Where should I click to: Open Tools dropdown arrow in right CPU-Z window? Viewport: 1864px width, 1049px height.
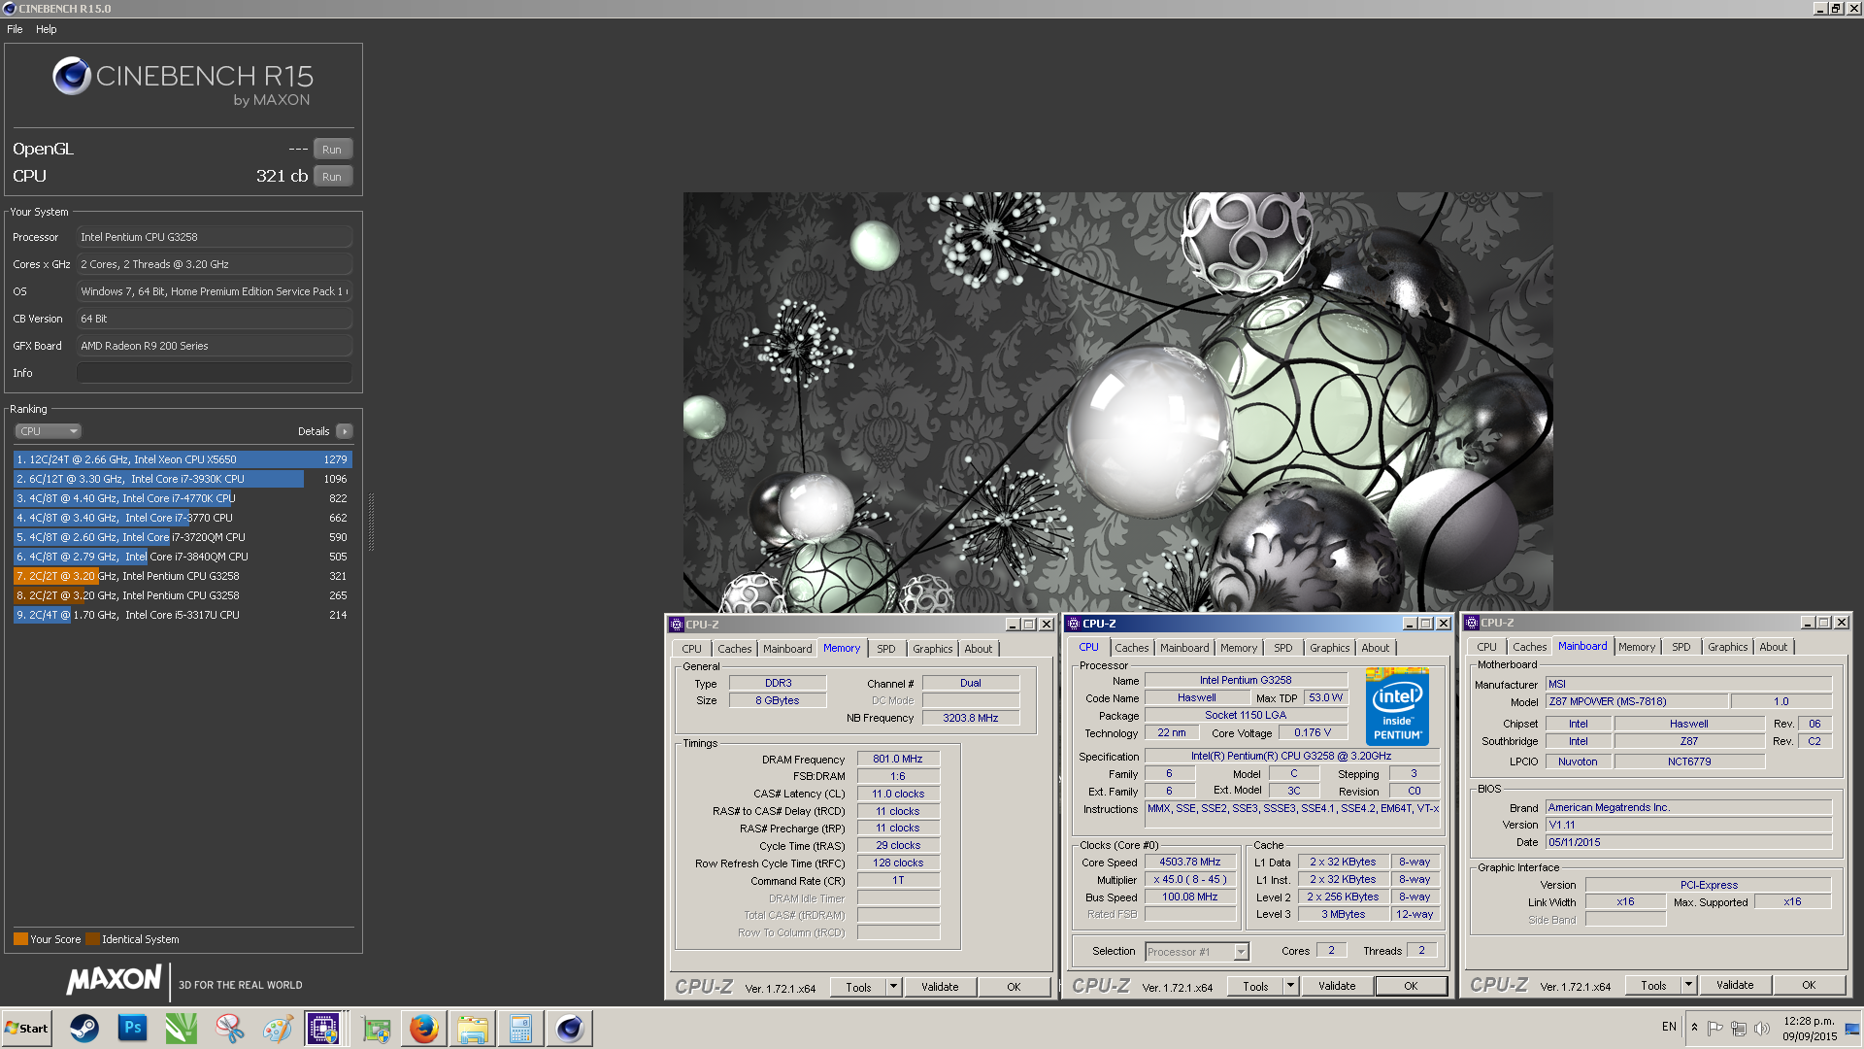pyautogui.click(x=1688, y=985)
